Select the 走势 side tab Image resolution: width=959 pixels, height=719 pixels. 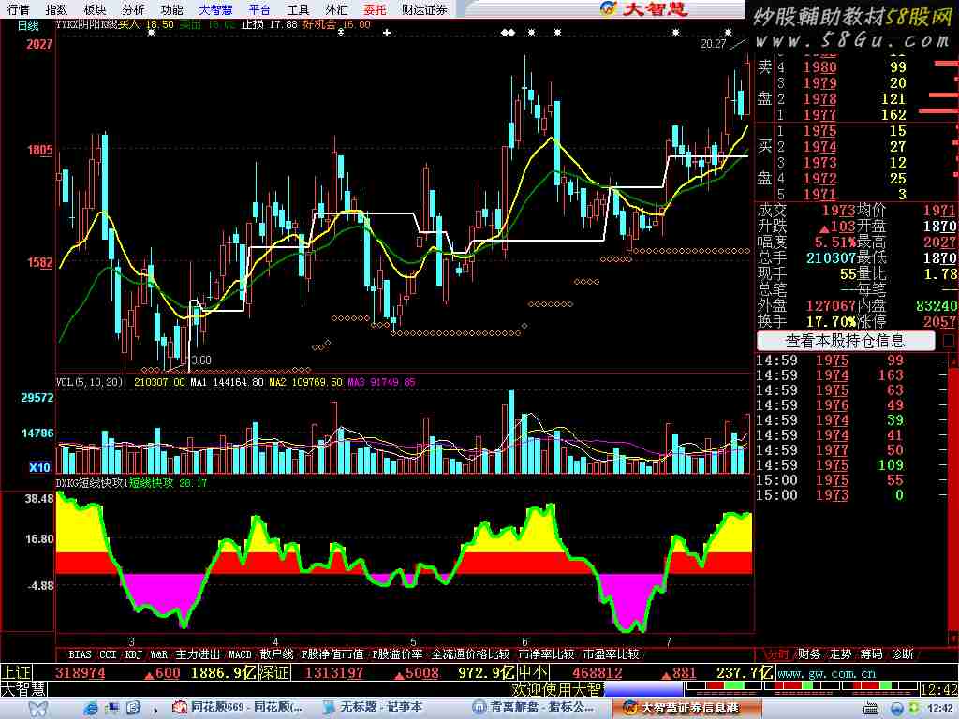click(x=840, y=654)
